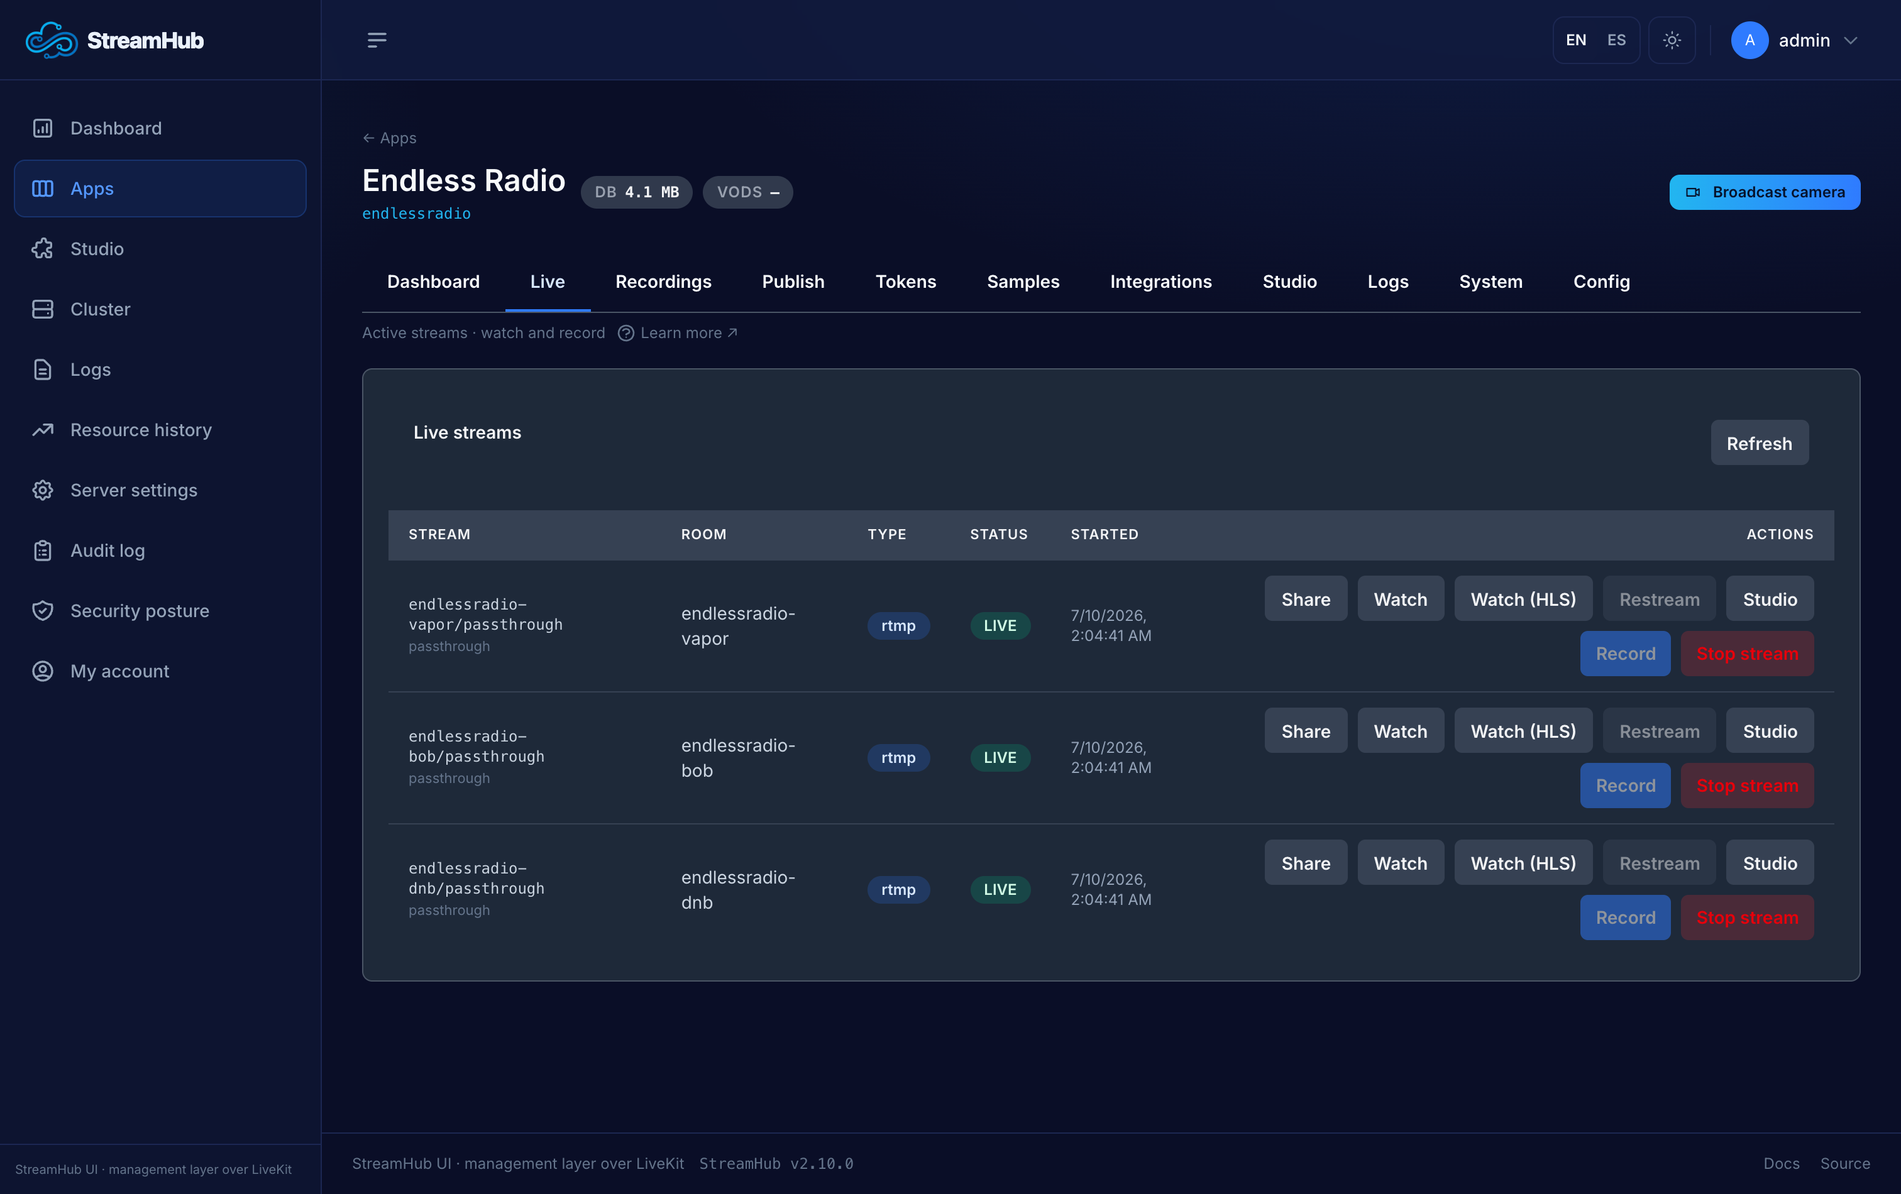Expand the admin account dropdown chevron
The width and height of the screenshot is (1901, 1194).
click(1851, 40)
